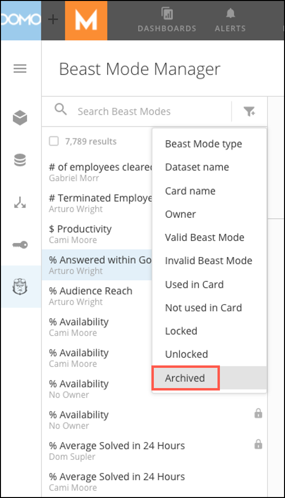The width and height of the screenshot is (285, 498).
Task: Select the Datasets cube icon in the sidebar
Action: [x=20, y=117]
